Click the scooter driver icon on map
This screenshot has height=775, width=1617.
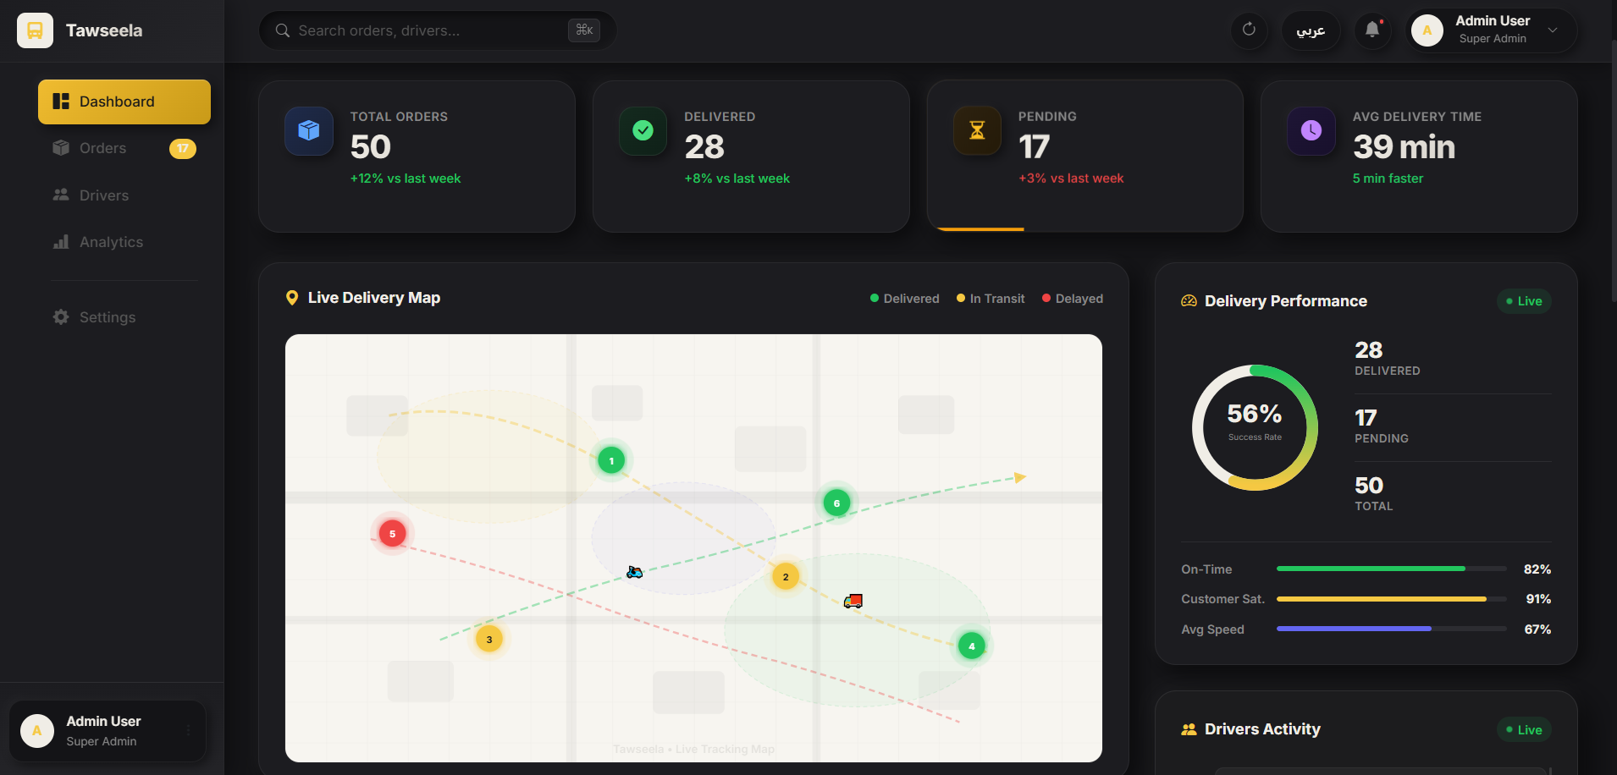634,573
